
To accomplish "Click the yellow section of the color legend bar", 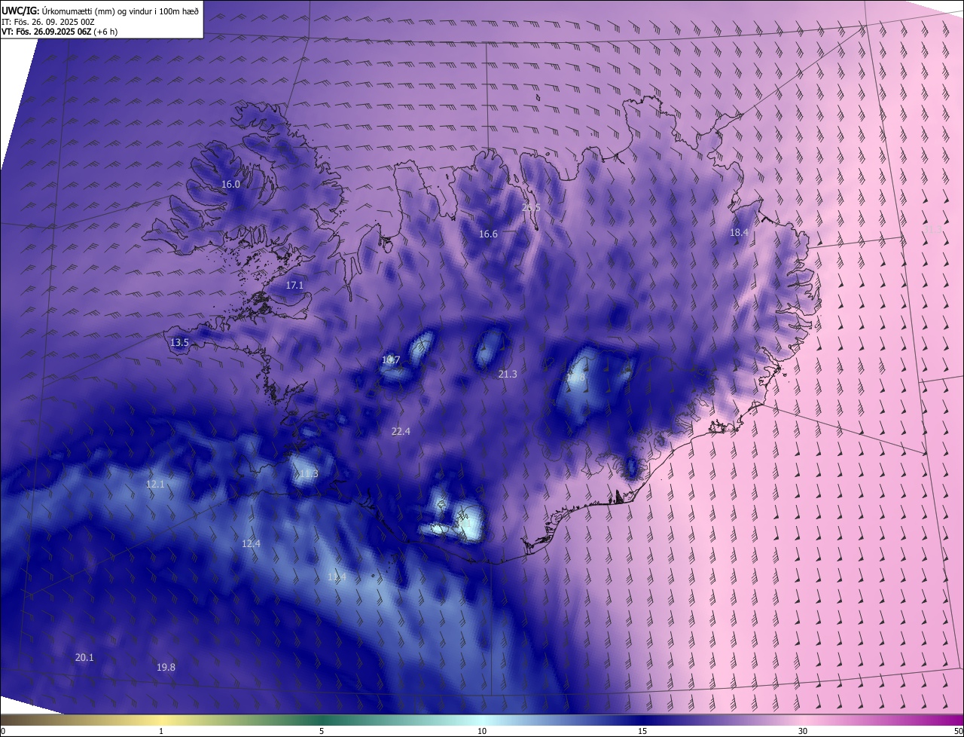I will [x=162, y=720].
